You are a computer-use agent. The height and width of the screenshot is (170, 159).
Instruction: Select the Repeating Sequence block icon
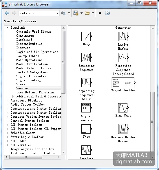click(87, 58)
